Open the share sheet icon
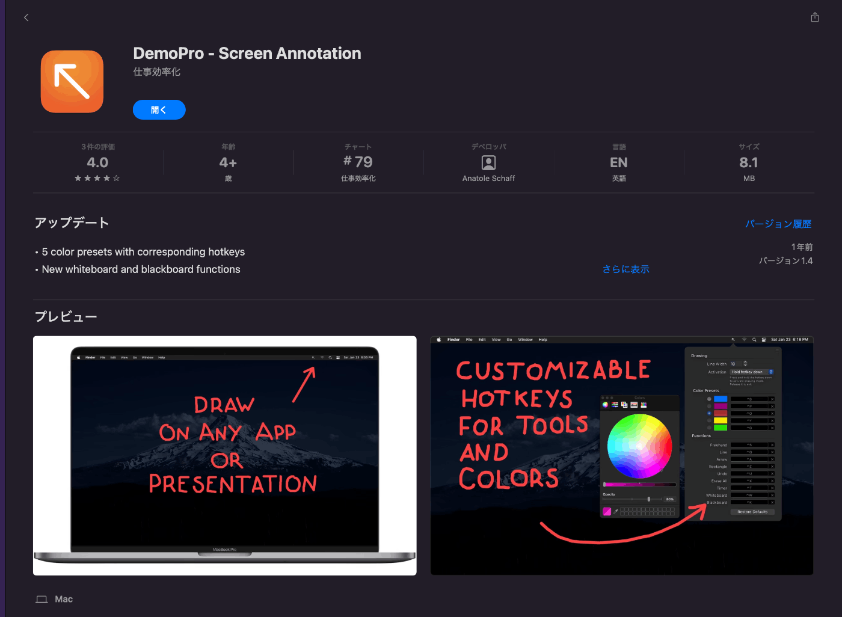 [x=815, y=17]
